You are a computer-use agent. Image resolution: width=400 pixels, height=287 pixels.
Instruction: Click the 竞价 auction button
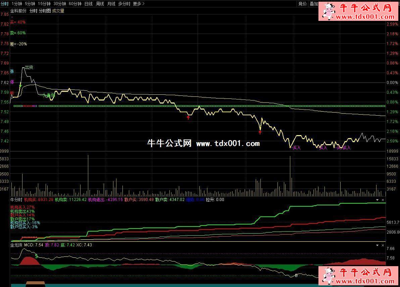click(303, 4)
